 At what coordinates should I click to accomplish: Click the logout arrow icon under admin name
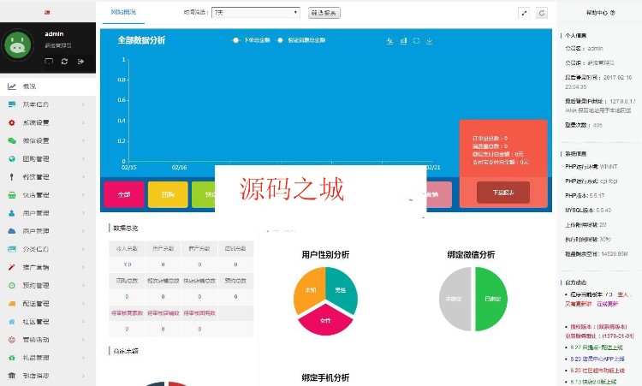[80, 62]
